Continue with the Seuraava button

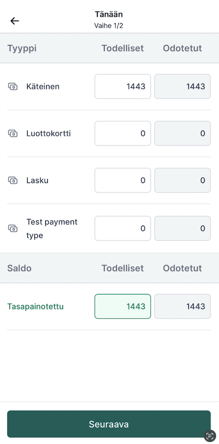click(109, 424)
